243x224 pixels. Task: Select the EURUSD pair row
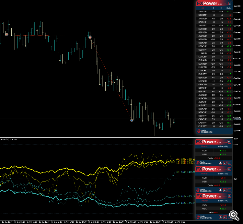[214, 29]
